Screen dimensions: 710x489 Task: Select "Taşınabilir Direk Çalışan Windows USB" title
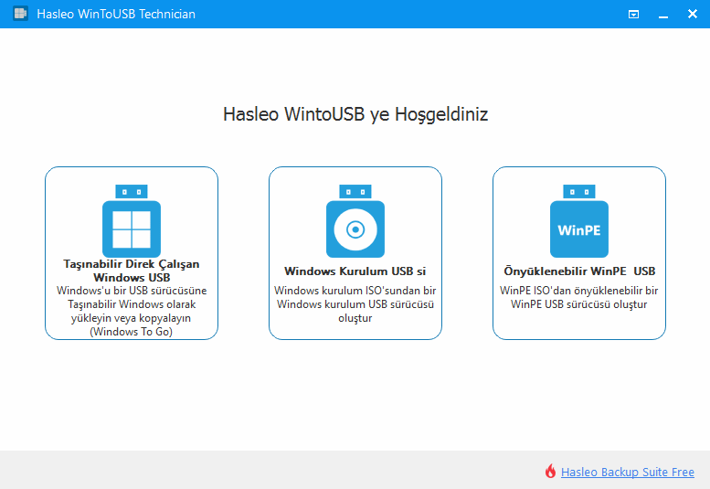click(132, 271)
